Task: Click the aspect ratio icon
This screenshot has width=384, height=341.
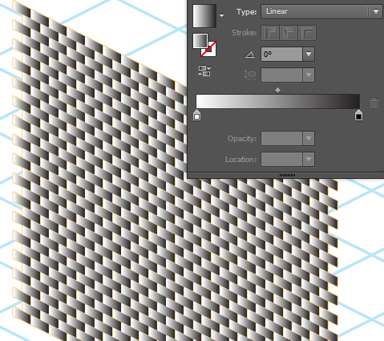Action: point(250,75)
